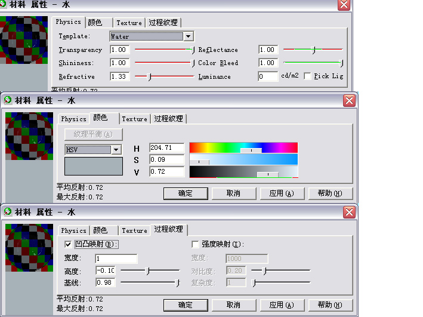Viewport: 423px width, 317px height.
Task: Click the Shininess value field
Action: click(x=119, y=63)
